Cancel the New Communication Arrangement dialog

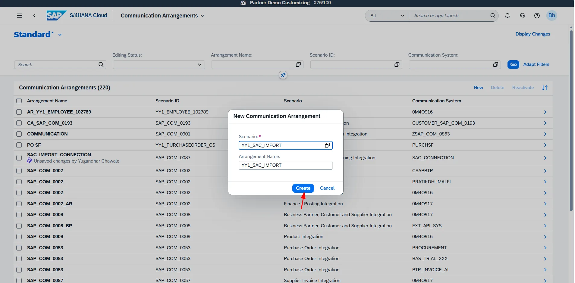click(327, 188)
